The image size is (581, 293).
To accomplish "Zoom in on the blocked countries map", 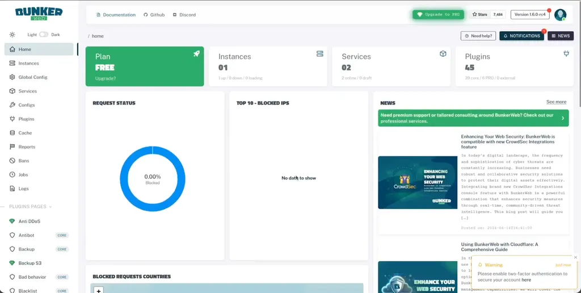I will pos(99,290).
